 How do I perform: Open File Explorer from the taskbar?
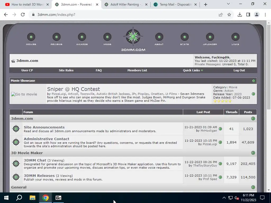[x=32, y=198]
